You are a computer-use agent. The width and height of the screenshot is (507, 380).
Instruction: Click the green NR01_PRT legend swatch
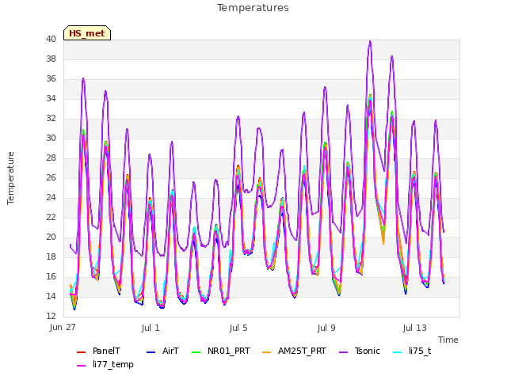pos(196,351)
